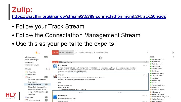Open the chat.fhir.org Zulip stream link
The width and height of the screenshot is (181, 102).
(89, 17)
